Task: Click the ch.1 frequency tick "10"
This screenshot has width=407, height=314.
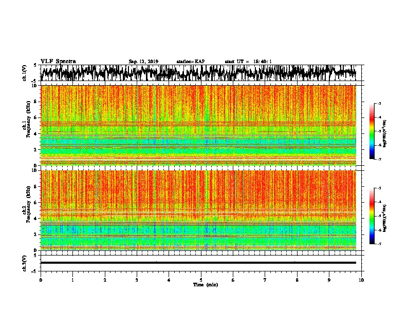Action: 35,86
